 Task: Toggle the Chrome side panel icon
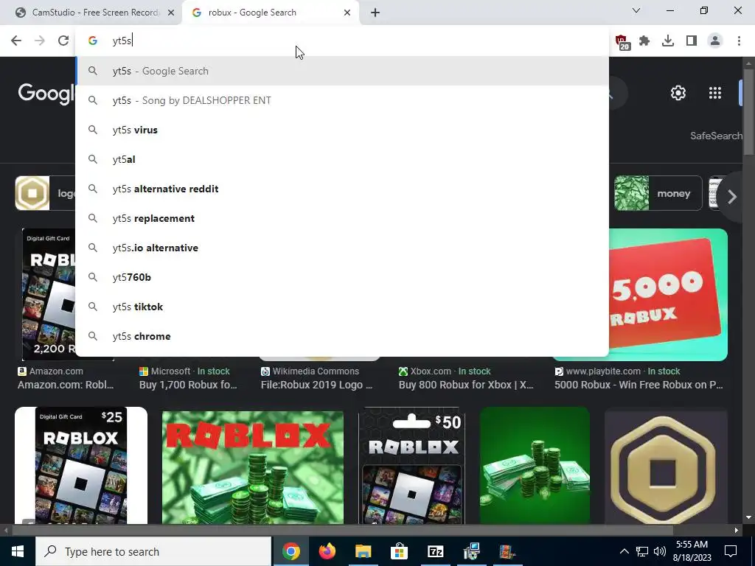(692, 41)
